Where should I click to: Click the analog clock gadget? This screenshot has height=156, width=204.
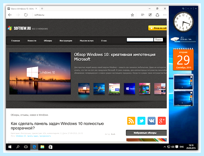click(x=183, y=22)
